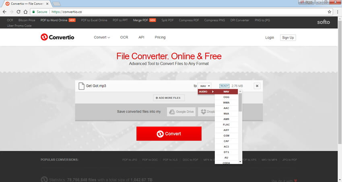
Task: Choose GSM in the format list
Action: click(226, 136)
